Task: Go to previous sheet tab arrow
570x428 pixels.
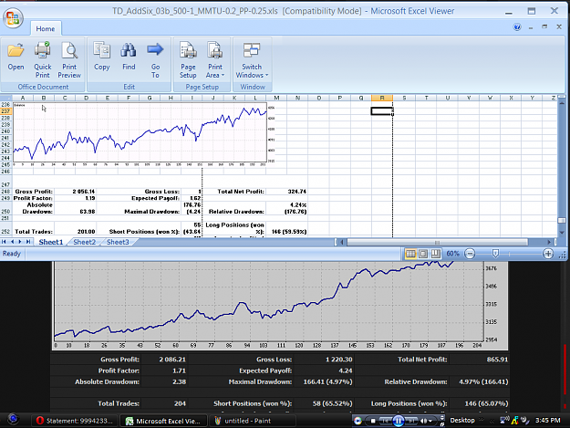Action: point(12,242)
